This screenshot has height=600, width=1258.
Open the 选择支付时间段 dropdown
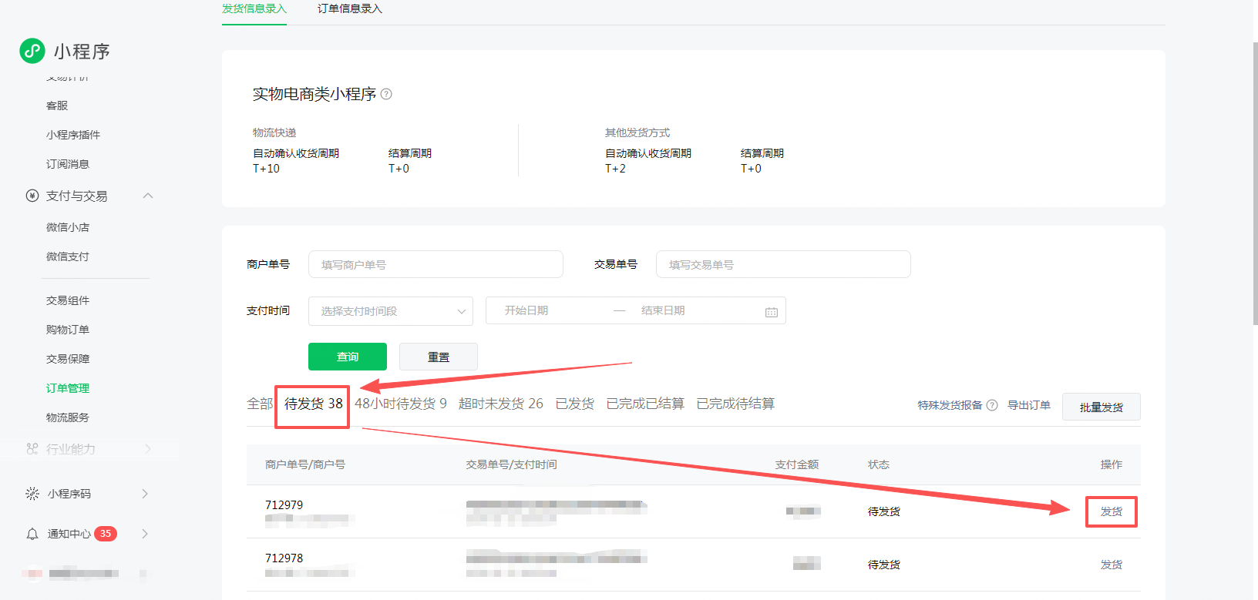coord(391,311)
